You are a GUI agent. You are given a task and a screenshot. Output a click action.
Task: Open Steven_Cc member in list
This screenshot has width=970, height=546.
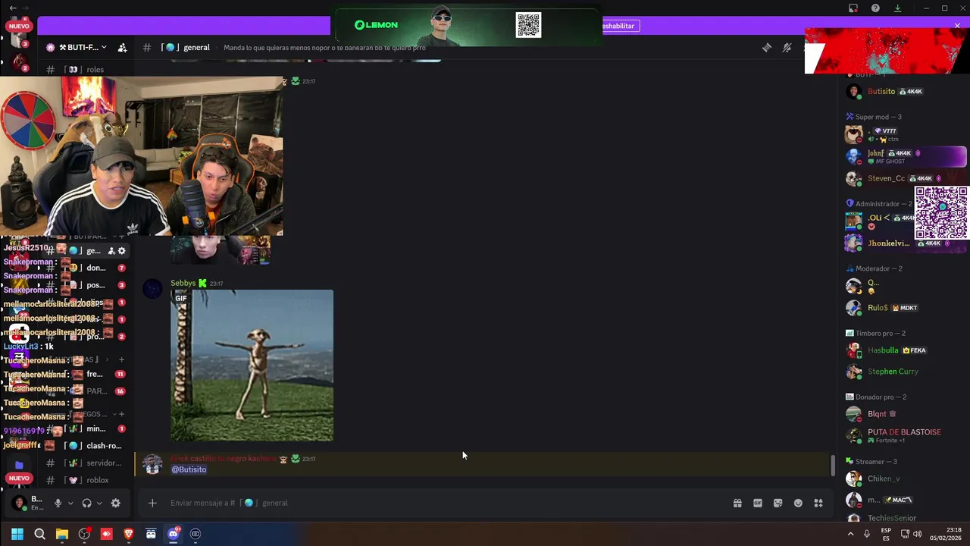coord(906,178)
